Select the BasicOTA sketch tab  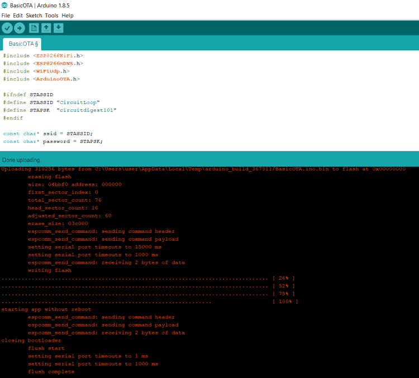tap(22, 44)
